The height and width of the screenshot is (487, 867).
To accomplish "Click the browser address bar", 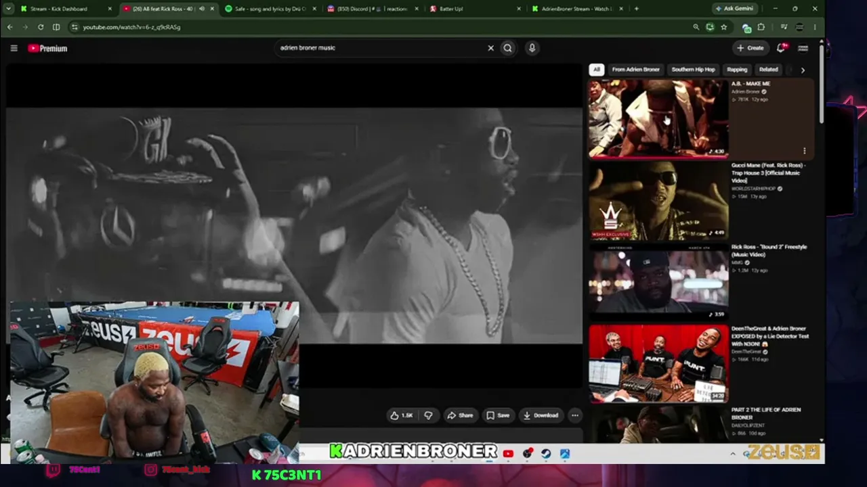I will 379,27.
